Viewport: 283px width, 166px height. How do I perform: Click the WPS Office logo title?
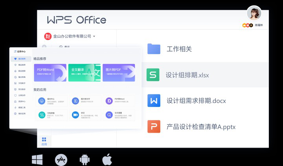[77, 20]
